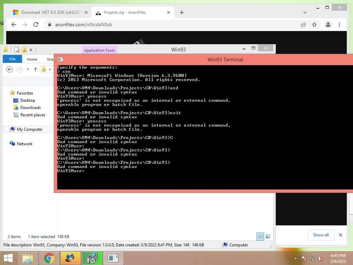Viewport: 353px width, 265px height.
Task: Click Win93 Terminal window system icon
Action: pos(60,59)
